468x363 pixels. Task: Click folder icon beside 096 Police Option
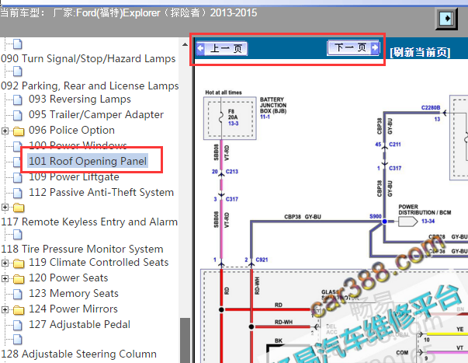point(19,131)
